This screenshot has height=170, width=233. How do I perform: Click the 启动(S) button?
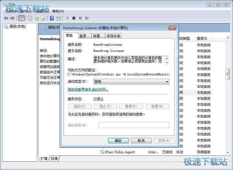[x=80, y=106]
